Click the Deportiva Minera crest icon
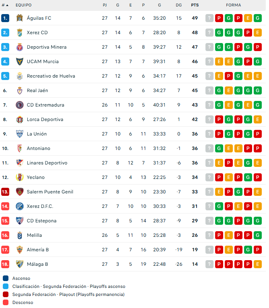 click(19, 47)
